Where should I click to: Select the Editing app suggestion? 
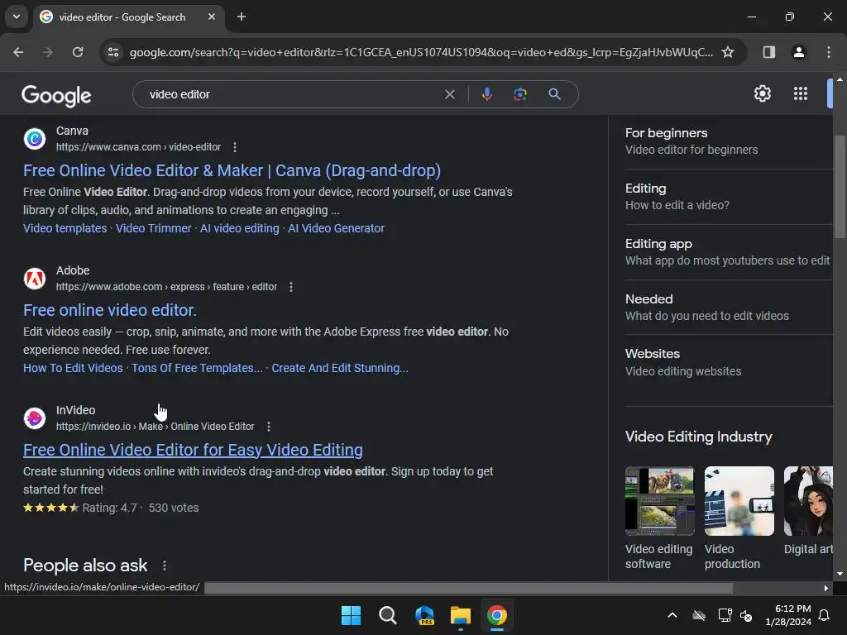click(x=729, y=252)
